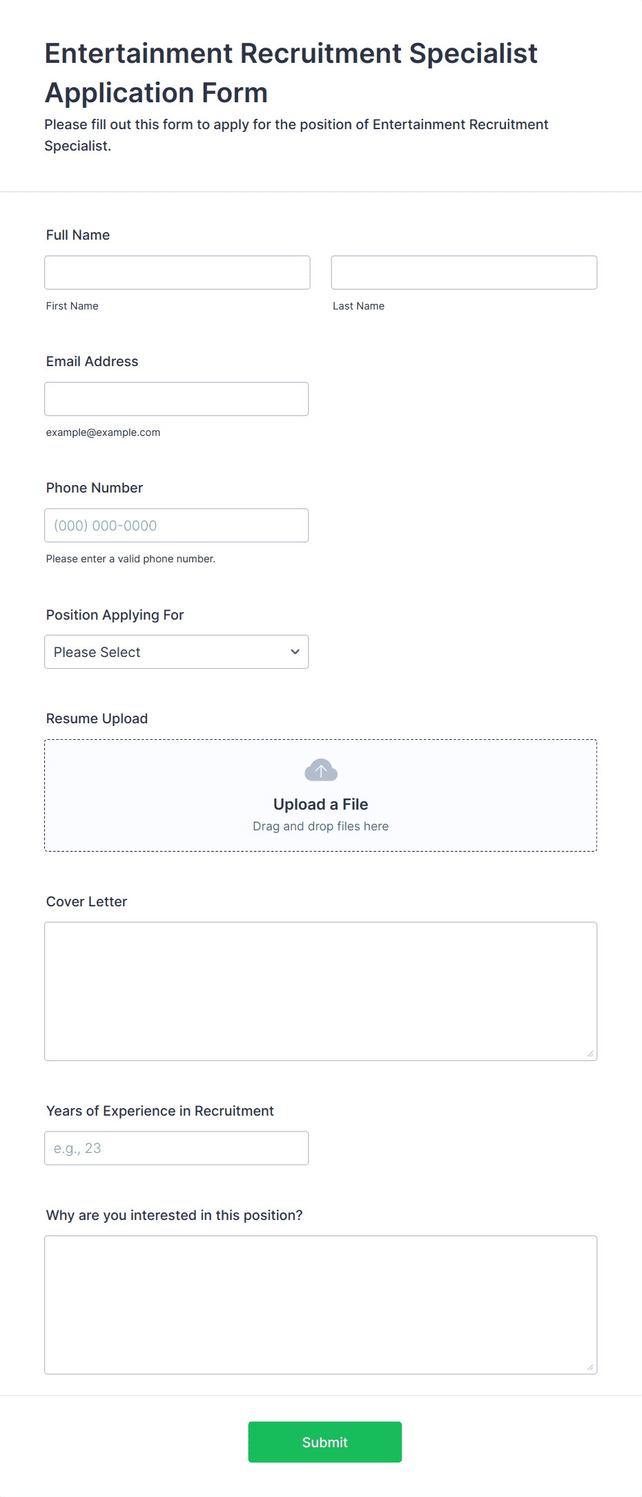Image resolution: width=642 pixels, height=1497 pixels.
Task: Click the interest in position textarea
Action: click(x=321, y=1305)
